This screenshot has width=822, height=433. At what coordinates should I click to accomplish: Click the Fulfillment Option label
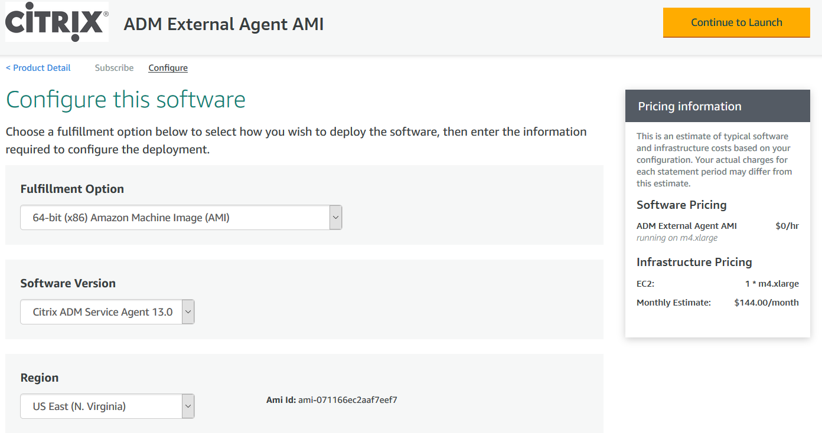[72, 189]
